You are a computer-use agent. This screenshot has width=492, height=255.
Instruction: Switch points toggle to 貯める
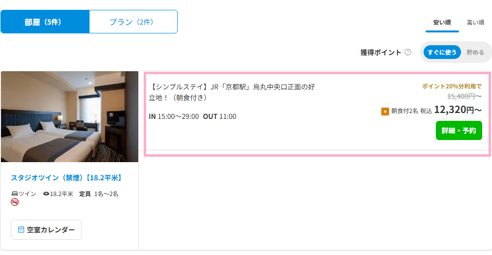(x=475, y=52)
